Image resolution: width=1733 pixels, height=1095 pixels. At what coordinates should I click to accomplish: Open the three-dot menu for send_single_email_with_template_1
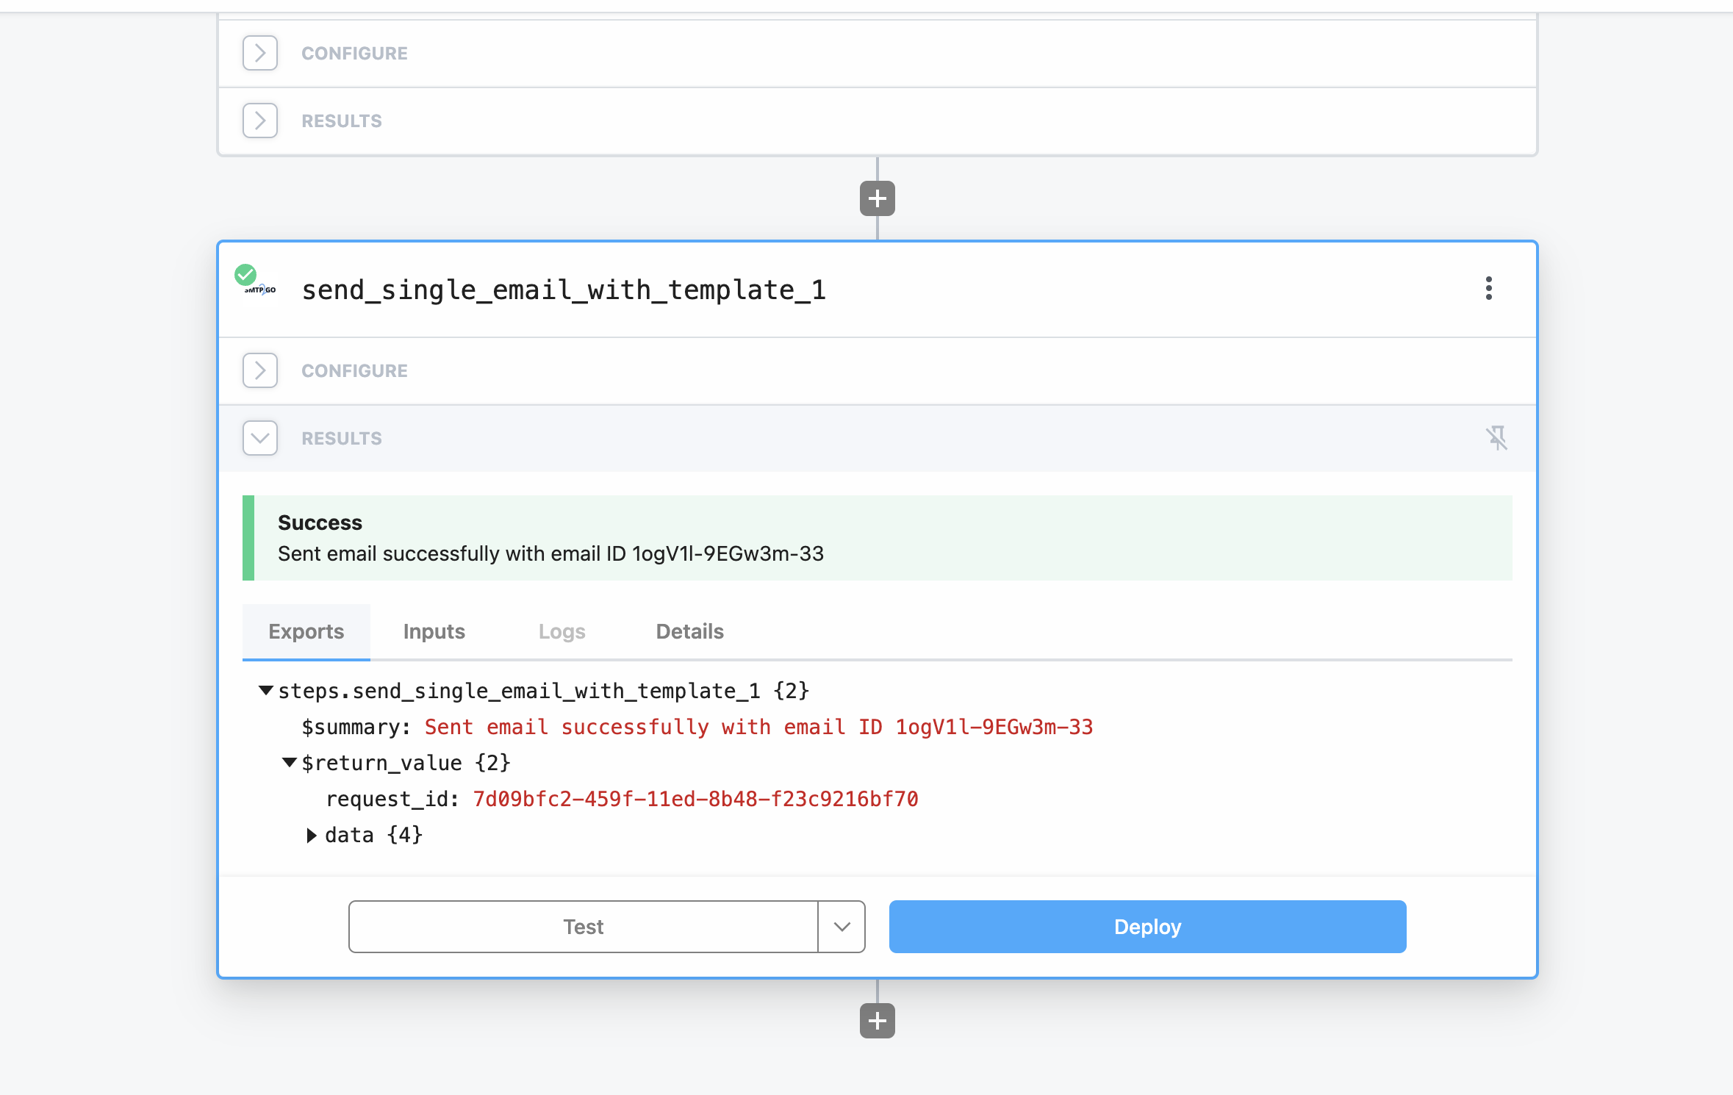pyautogui.click(x=1488, y=288)
